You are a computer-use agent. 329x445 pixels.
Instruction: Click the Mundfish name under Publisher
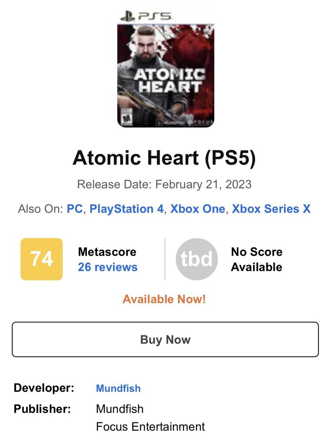point(119,409)
